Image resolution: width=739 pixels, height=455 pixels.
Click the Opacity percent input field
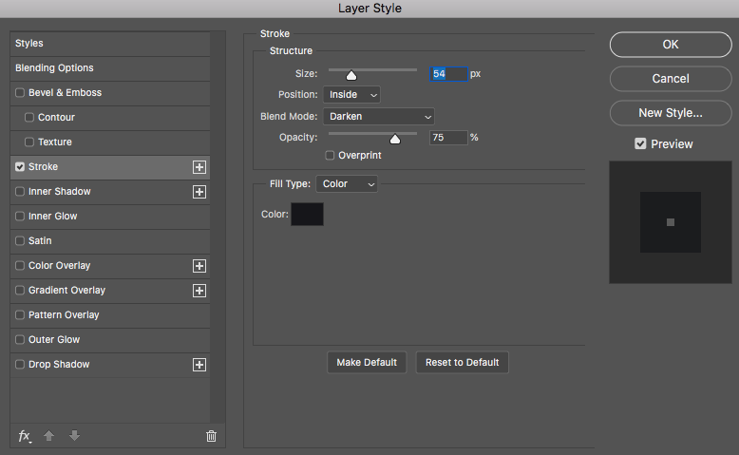pyautogui.click(x=448, y=137)
